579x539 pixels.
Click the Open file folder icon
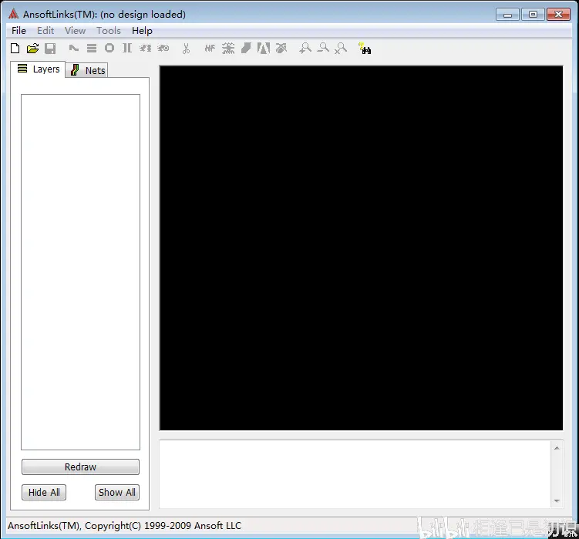point(33,49)
